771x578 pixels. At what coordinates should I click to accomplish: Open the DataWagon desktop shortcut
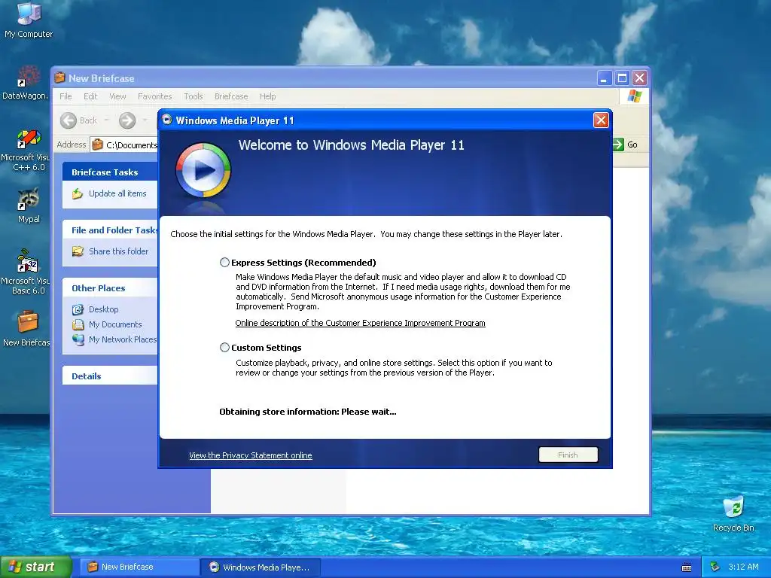(x=26, y=82)
